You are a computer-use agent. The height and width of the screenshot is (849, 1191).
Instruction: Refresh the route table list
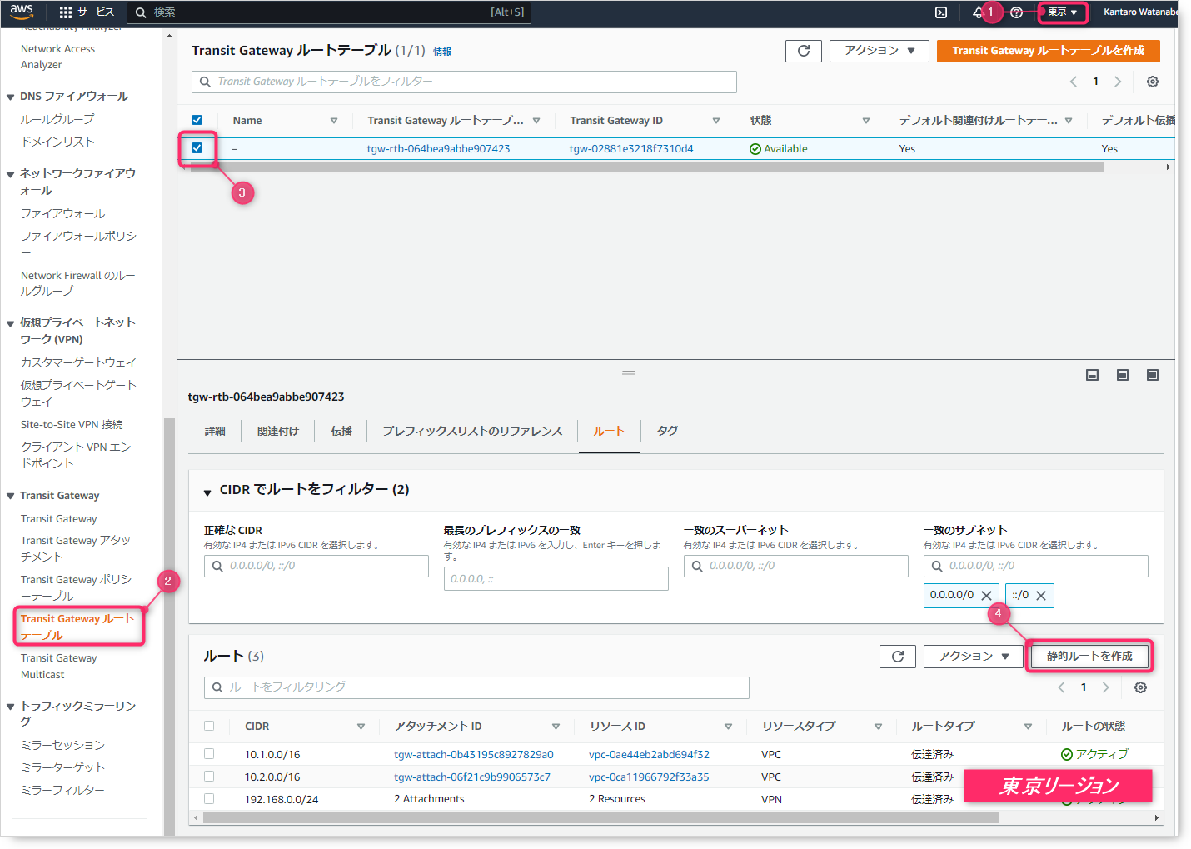tap(804, 51)
